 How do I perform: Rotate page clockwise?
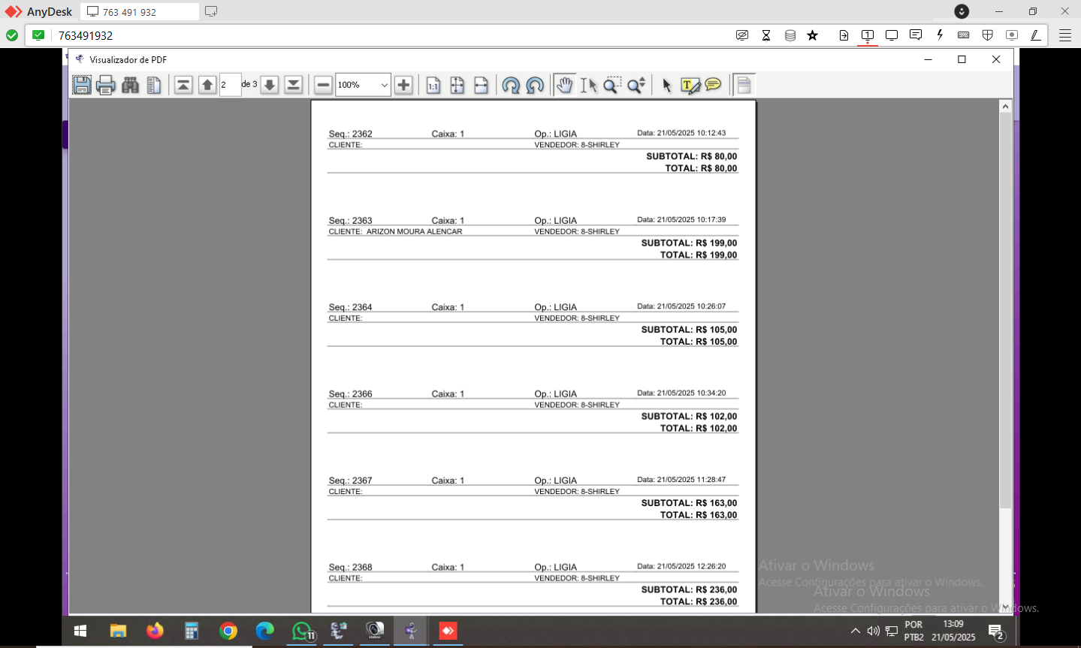click(x=511, y=85)
